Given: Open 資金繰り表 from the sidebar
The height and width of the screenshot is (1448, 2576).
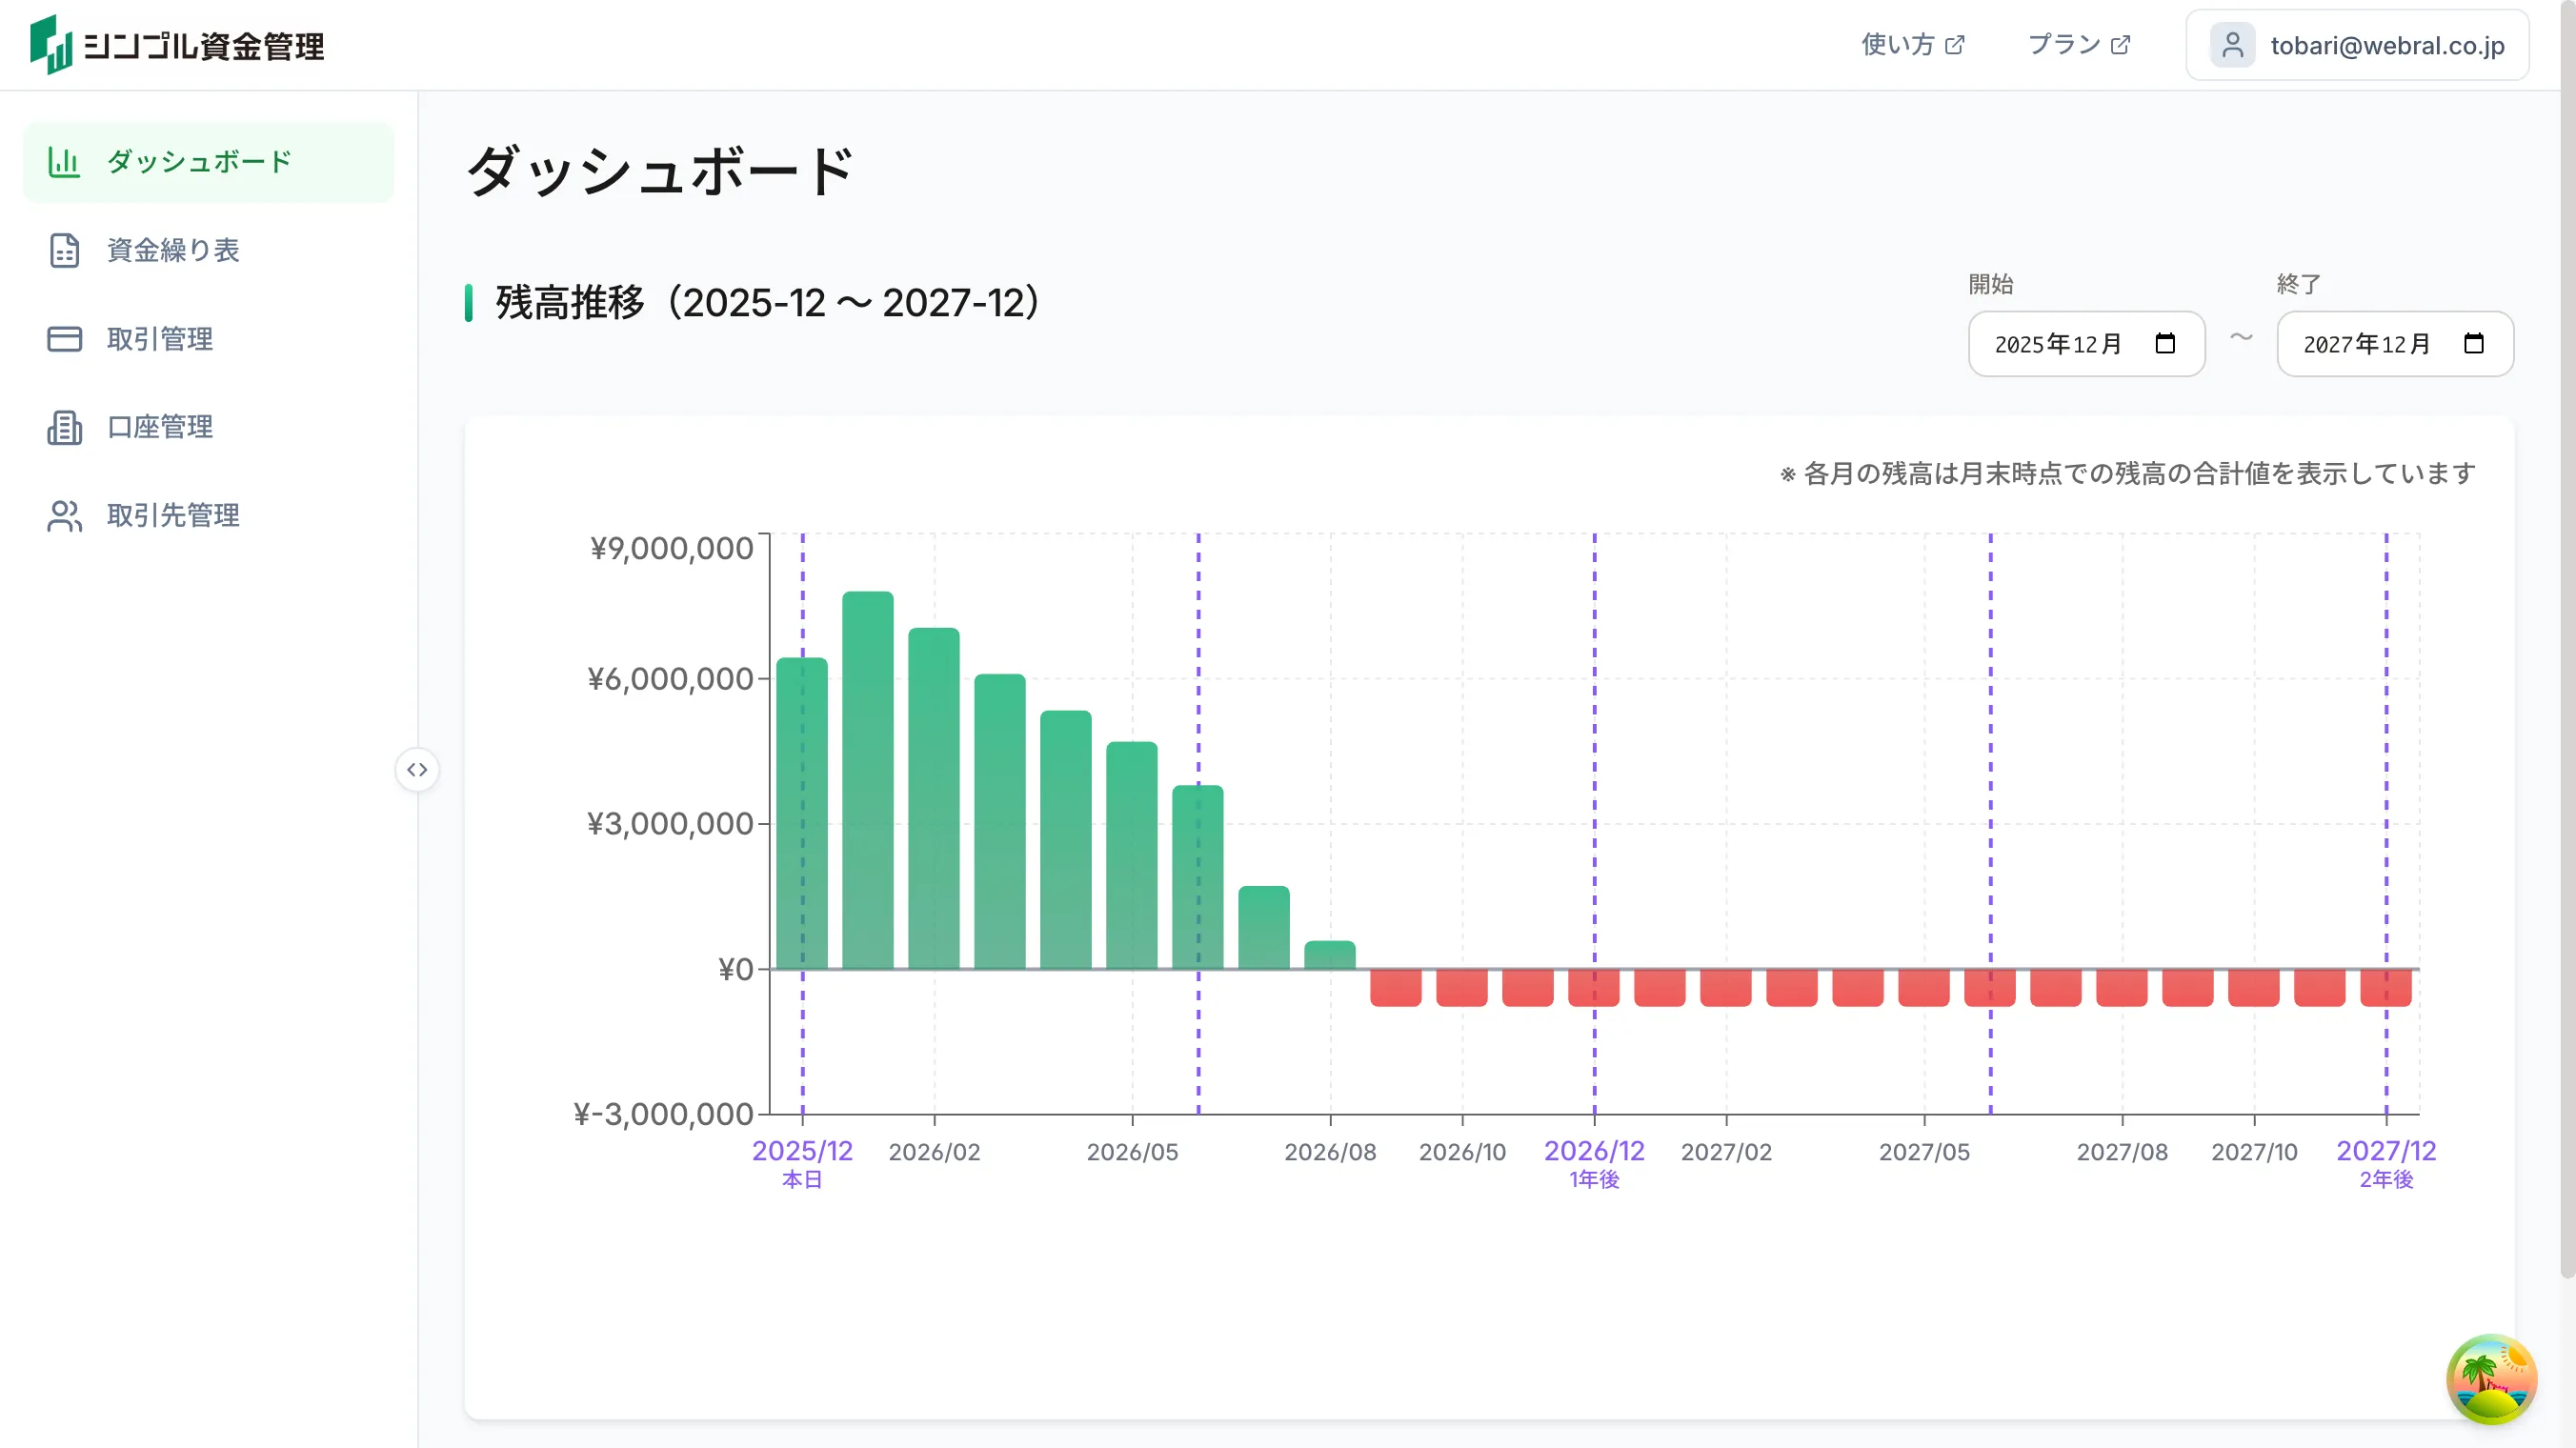Looking at the screenshot, I should [x=172, y=251].
